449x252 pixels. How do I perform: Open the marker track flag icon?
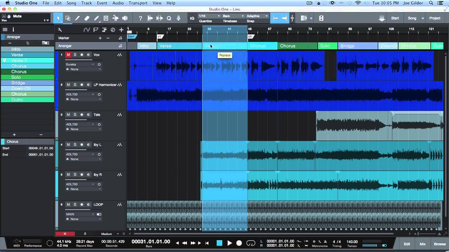click(95, 30)
